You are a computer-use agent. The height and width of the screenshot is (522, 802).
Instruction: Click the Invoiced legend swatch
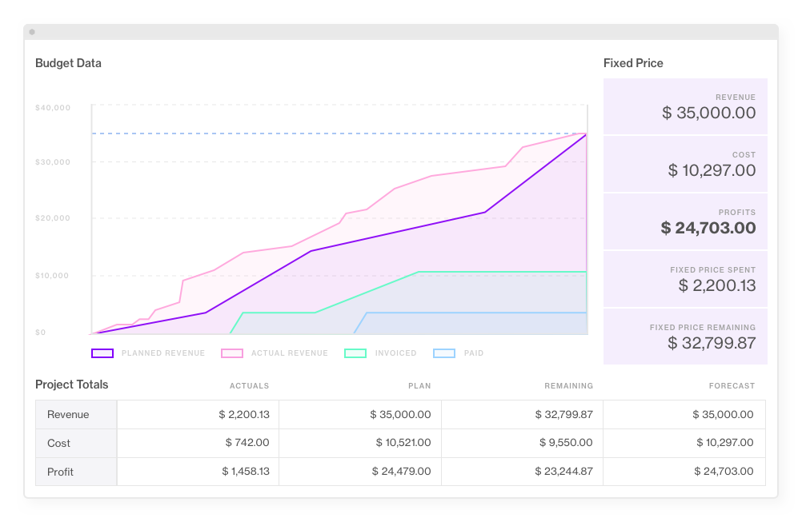(x=355, y=353)
